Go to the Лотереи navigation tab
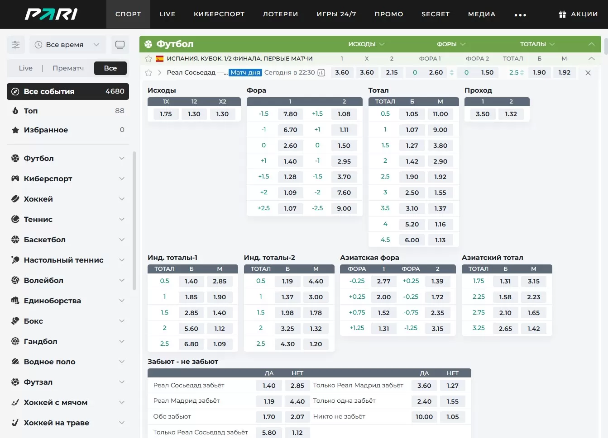 280,14
